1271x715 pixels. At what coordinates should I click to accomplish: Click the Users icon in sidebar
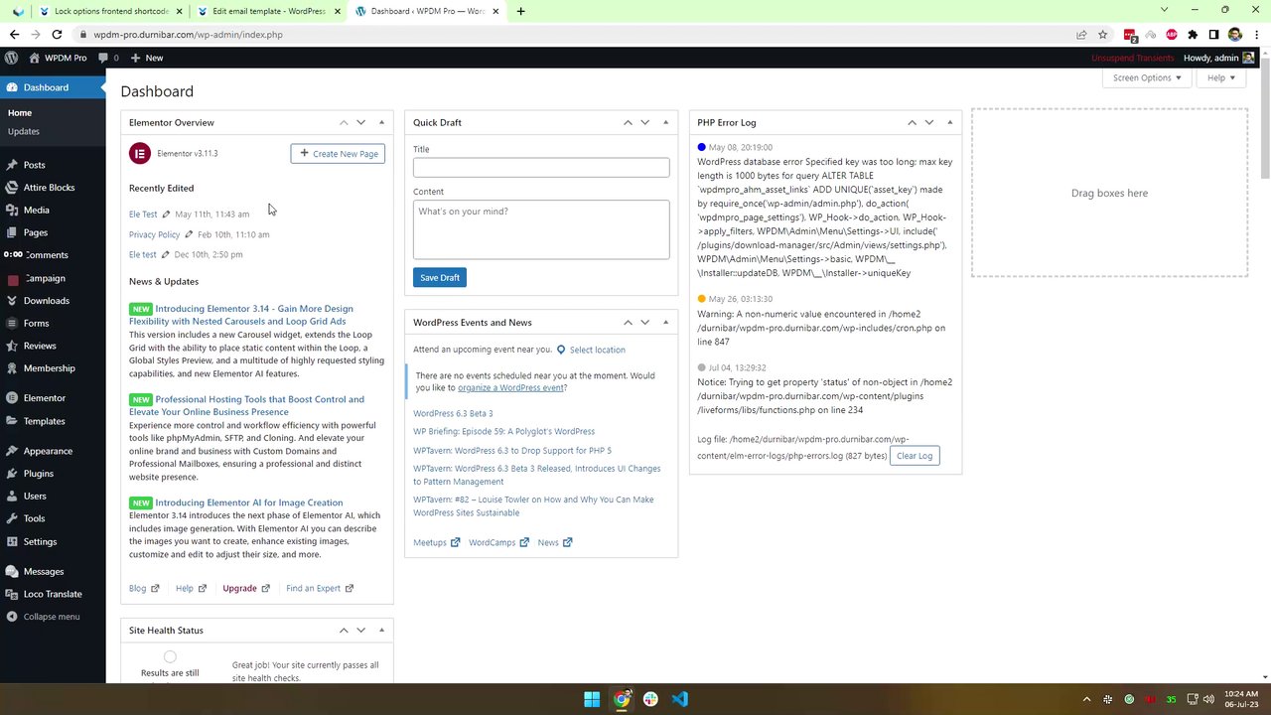pos(12,497)
